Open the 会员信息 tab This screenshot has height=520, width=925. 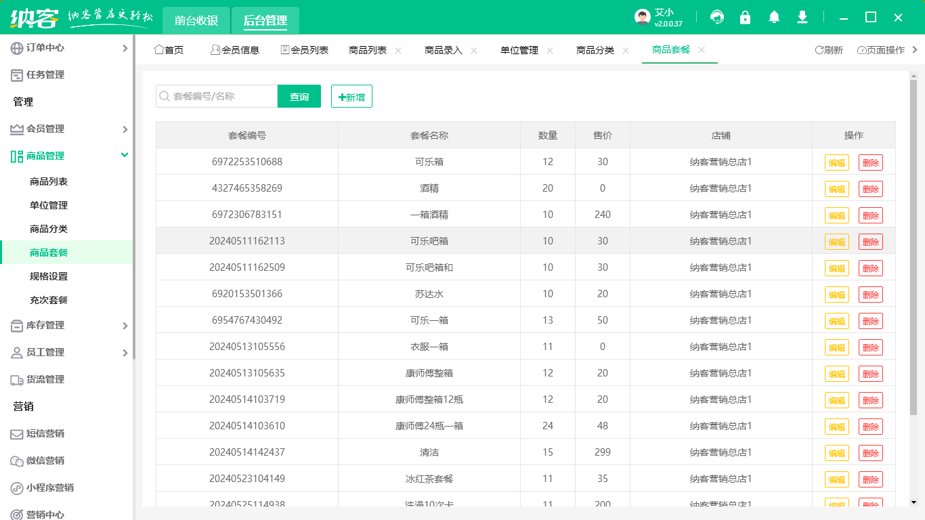(x=235, y=50)
